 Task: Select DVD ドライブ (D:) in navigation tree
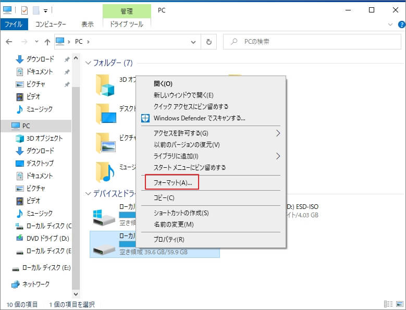[43, 238]
